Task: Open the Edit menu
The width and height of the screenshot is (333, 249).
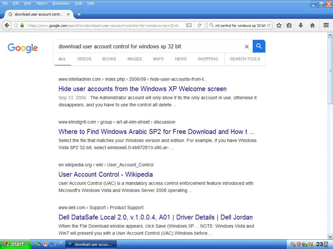Action: tap(16, 3)
